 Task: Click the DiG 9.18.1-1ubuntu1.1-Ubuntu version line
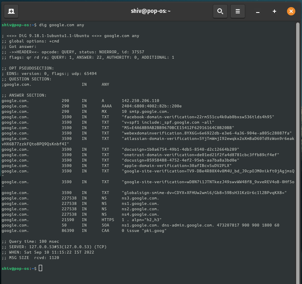coord(70,36)
